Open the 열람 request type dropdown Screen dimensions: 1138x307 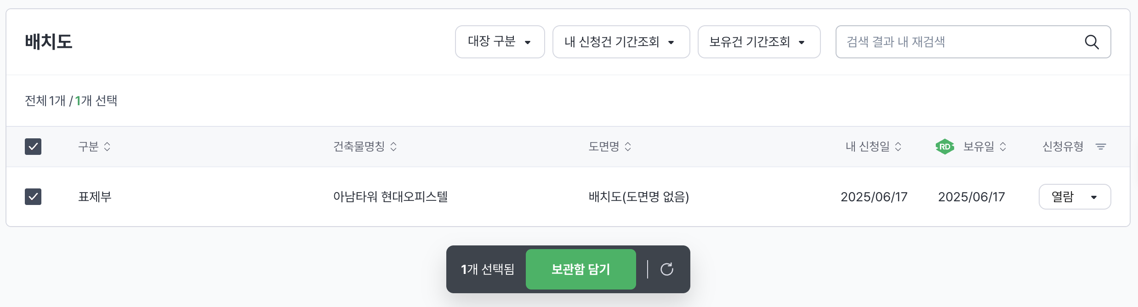click(1075, 197)
